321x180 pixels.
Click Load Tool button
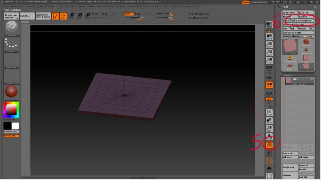tap(290, 13)
